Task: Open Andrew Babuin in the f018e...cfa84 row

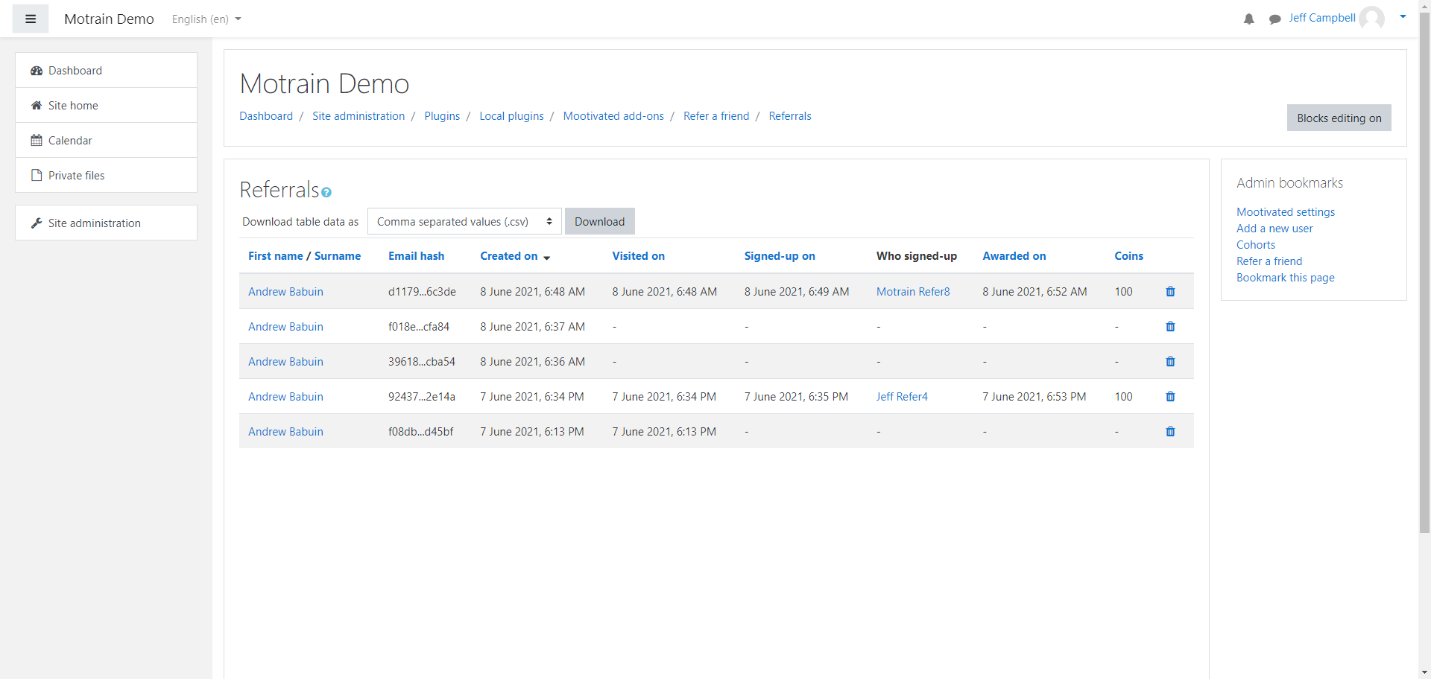Action: pos(285,327)
